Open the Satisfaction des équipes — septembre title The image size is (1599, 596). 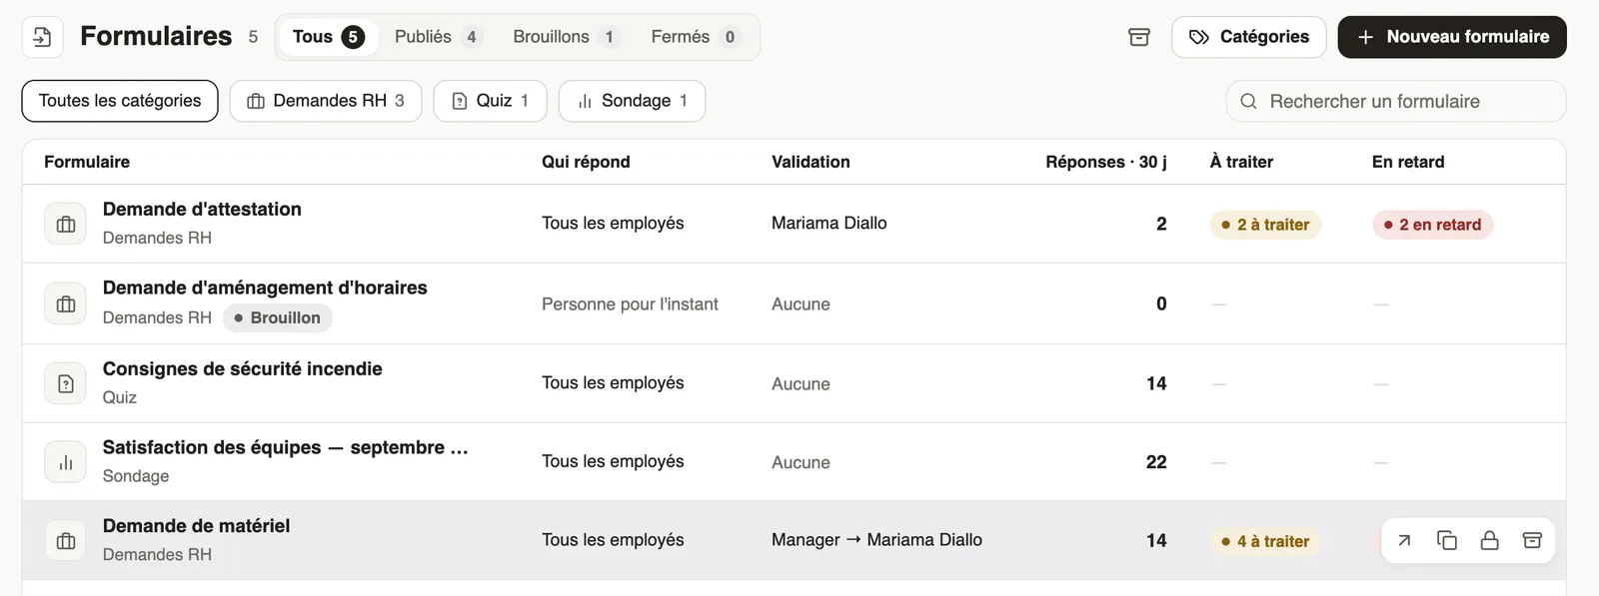286,447
